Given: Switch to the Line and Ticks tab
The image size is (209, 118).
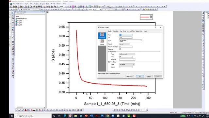Looking at the screenshot, I should (131, 31).
